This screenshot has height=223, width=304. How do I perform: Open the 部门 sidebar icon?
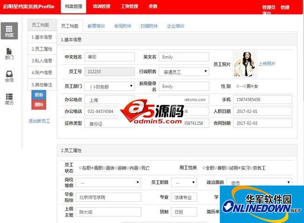(9, 53)
